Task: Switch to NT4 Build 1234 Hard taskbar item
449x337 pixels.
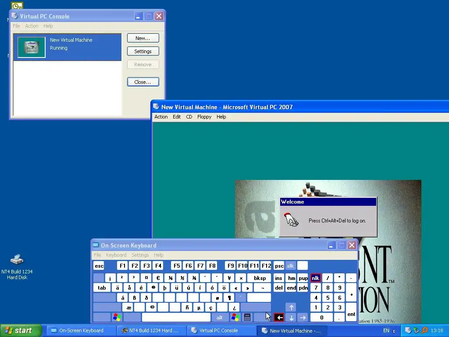Action: pyautogui.click(x=151, y=330)
